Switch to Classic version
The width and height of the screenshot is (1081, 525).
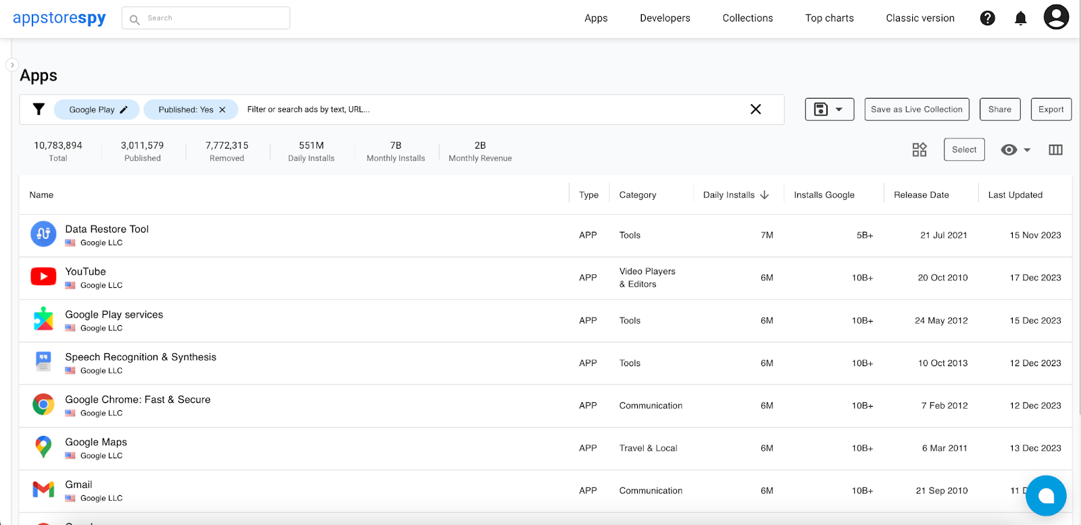[920, 18]
